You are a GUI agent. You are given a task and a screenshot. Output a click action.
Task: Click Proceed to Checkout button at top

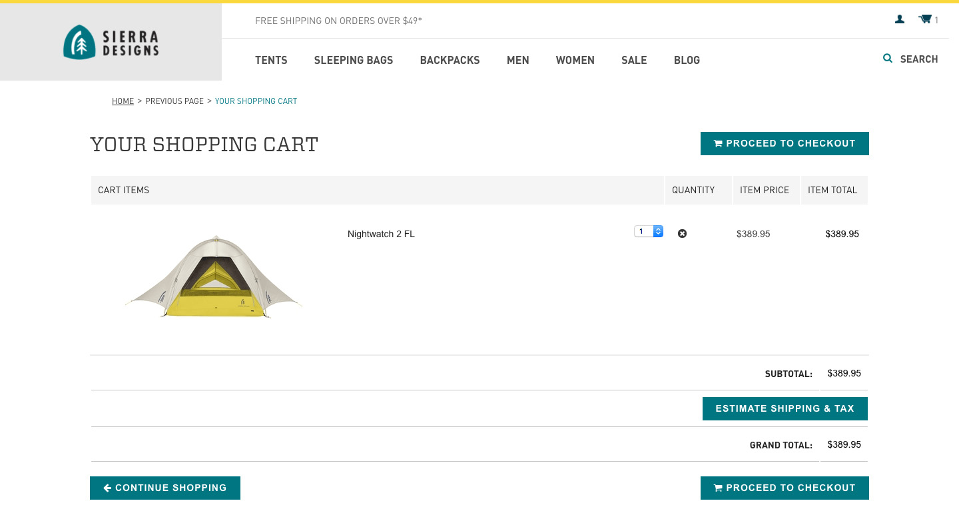pos(785,143)
